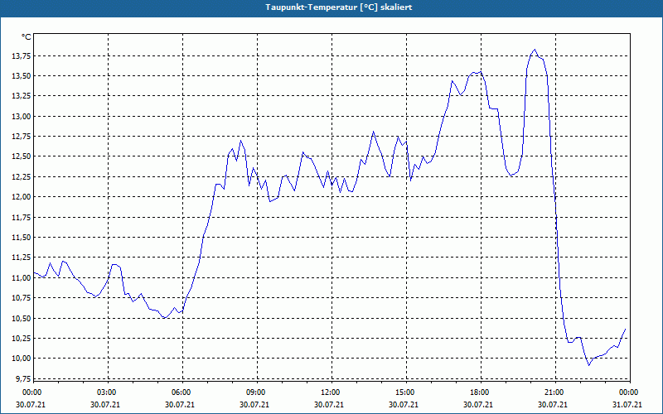
Task: Click the 03:00 time label
Action: [109, 392]
